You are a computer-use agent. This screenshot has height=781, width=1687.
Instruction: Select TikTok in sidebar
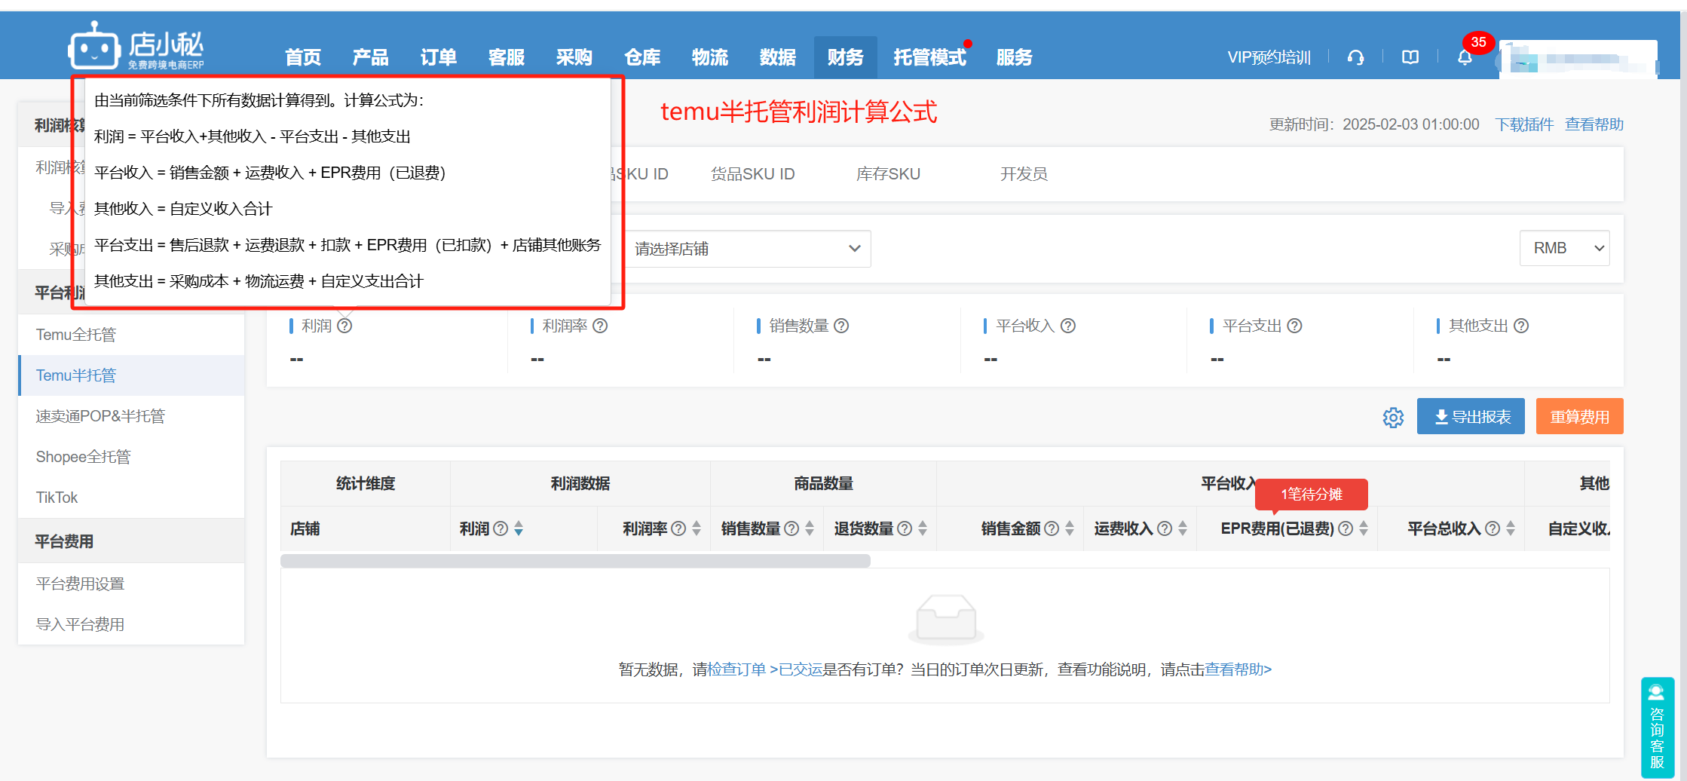point(131,498)
